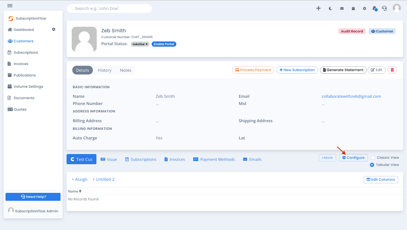The height and width of the screenshot is (230, 407).
Task: Open the Emails related tab
Action: [x=252, y=159]
